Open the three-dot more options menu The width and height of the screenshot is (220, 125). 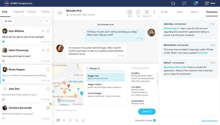pyautogui.click(x=154, y=12)
